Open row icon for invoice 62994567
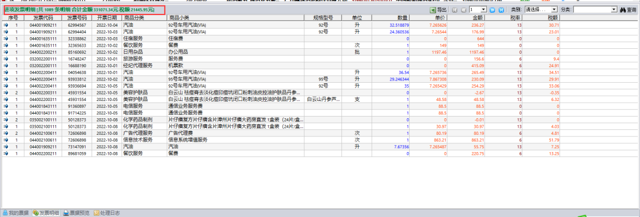 coord(6,25)
